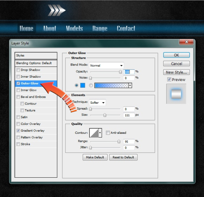Click the Models navigation item

click(x=74, y=28)
